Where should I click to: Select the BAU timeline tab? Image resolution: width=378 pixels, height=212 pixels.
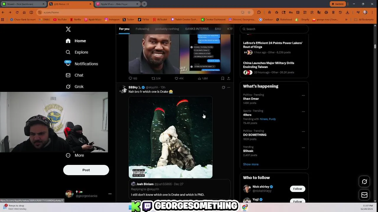(218, 29)
